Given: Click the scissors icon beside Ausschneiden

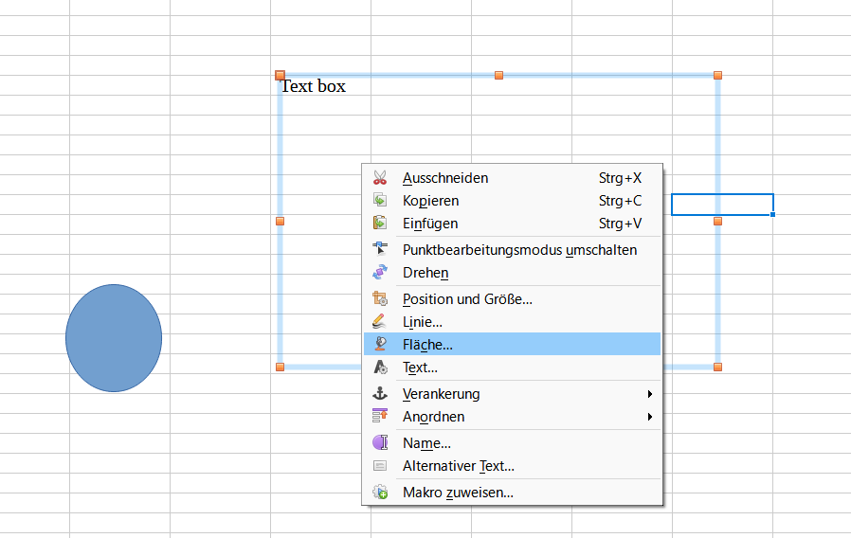Looking at the screenshot, I should [x=380, y=178].
